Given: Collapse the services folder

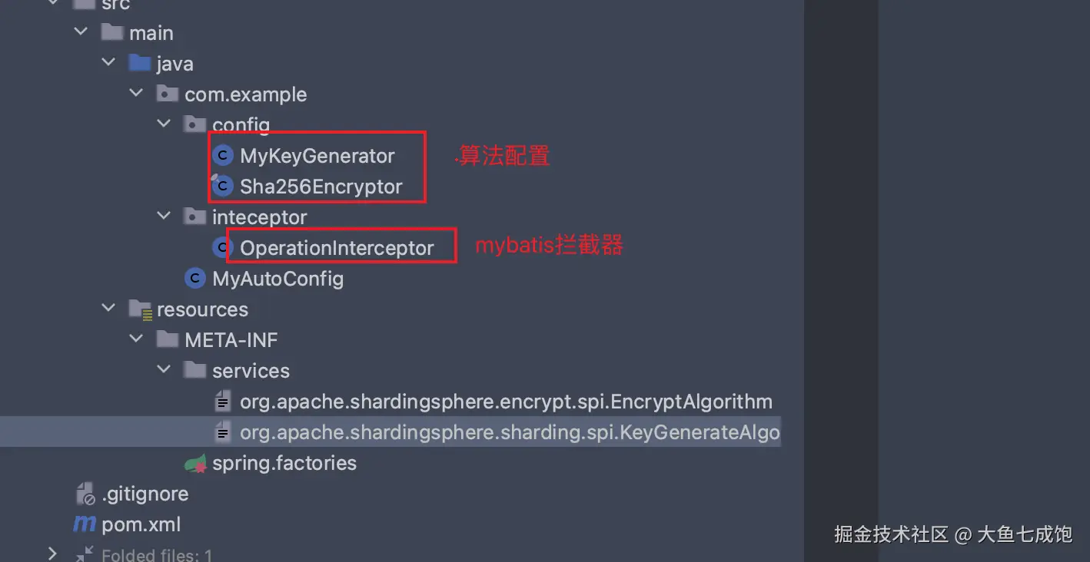Looking at the screenshot, I should point(164,371).
